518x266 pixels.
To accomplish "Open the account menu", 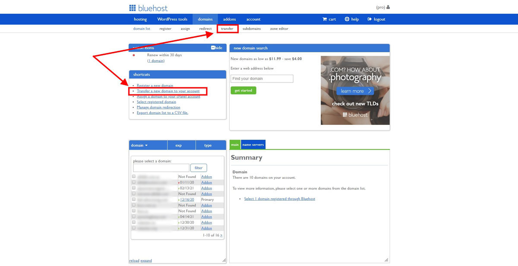I will click(x=253, y=19).
